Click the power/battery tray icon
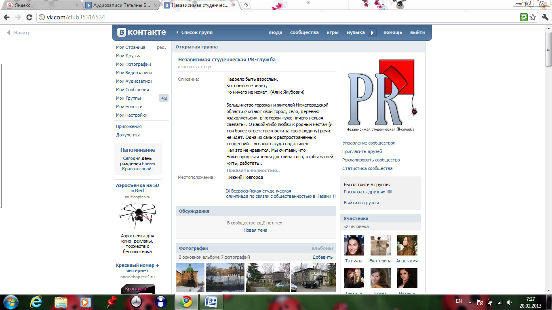This screenshot has height=310, width=552. 490,302
